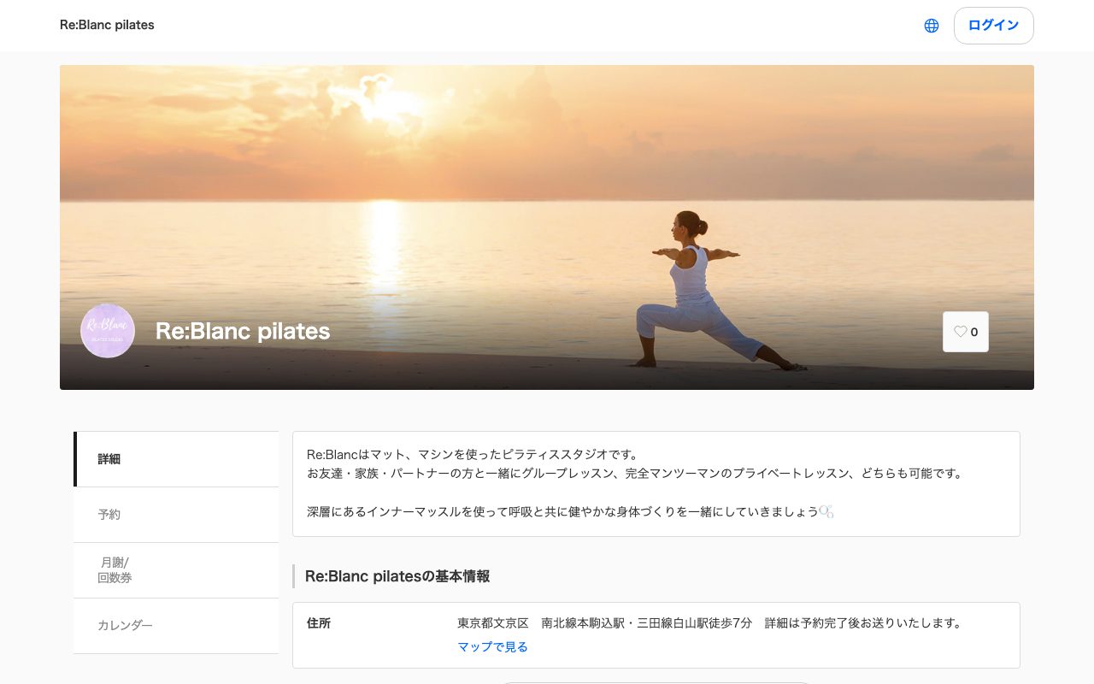Image resolution: width=1094 pixels, height=684 pixels.
Task: Click the 住所 label
Action: coord(319,623)
